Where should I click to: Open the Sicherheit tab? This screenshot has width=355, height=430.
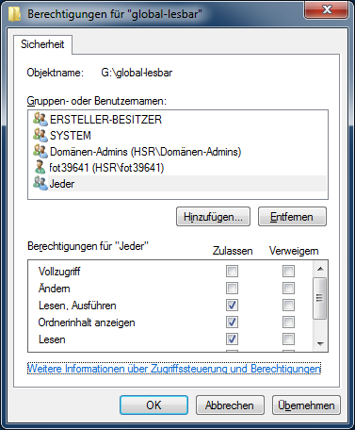point(42,44)
